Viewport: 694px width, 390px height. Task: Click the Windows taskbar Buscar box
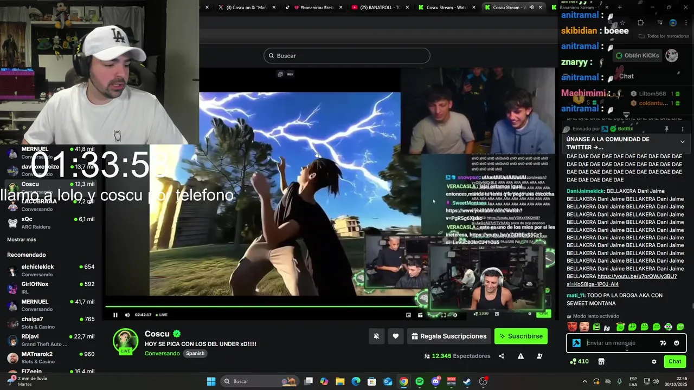coord(259,381)
